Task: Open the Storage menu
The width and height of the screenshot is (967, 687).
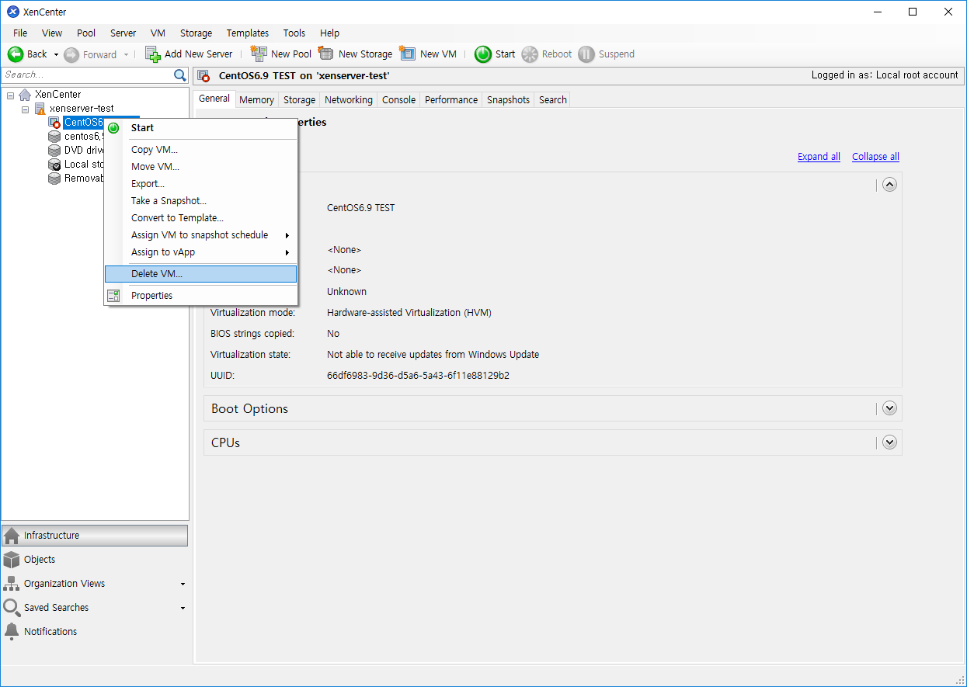Action: [x=196, y=33]
